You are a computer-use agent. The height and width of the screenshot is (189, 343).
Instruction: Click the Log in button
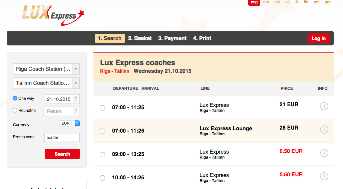(319, 38)
